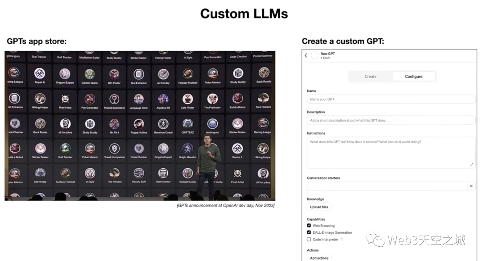Select the Budget Buddy GPT icon

click(188, 173)
